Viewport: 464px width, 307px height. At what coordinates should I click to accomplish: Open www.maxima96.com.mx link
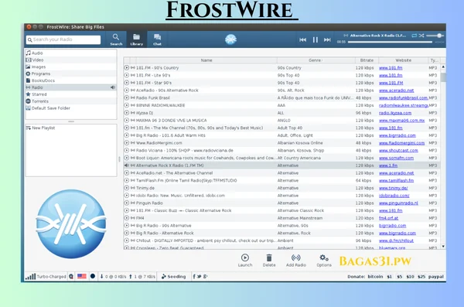pyautogui.click(x=402, y=121)
